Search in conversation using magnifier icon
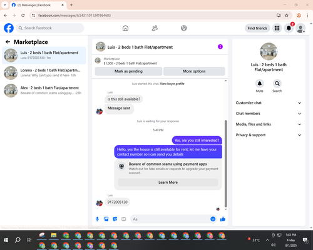313x250 pixels. (x=277, y=84)
